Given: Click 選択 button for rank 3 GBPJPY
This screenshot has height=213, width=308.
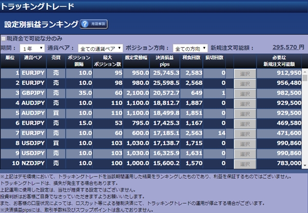Looking at the screenshot, I should tap(245, 94).
